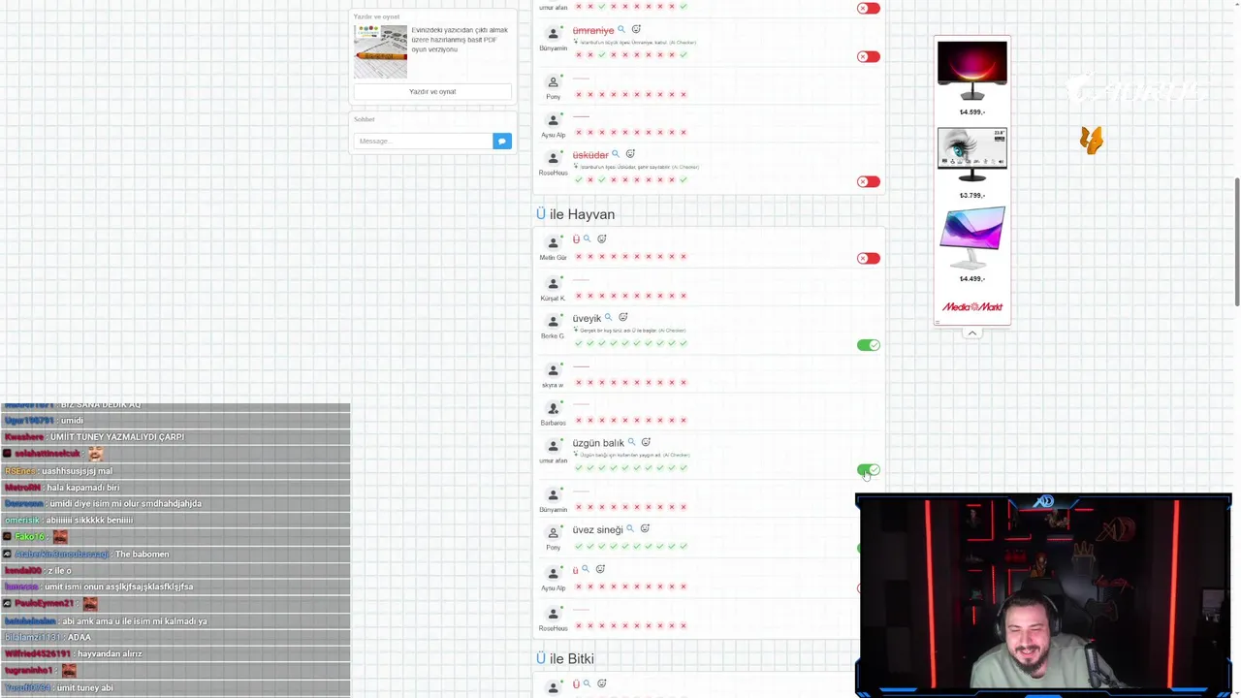Click Metin Gür's player avatar

(554, 242)
